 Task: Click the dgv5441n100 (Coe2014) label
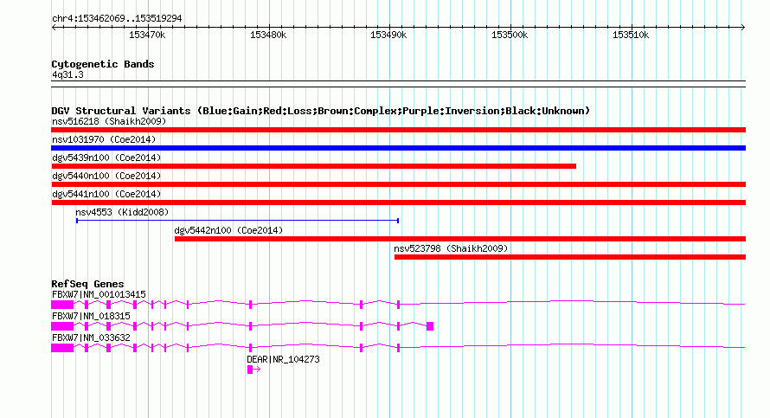point(106,194)
